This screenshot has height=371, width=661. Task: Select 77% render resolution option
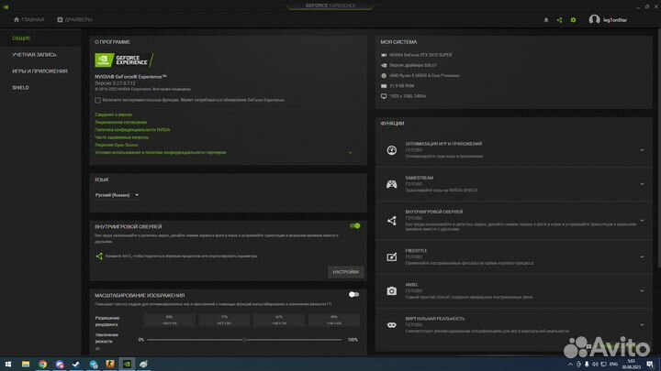coord(224,320)
